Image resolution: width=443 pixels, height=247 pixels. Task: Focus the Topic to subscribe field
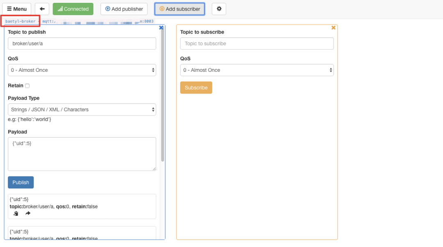[257, 43]
